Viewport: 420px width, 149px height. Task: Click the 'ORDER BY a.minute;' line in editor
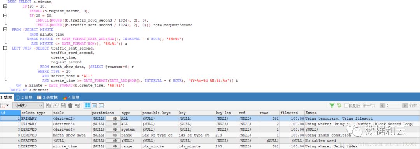pyautogui.click(x=29, y=90)
